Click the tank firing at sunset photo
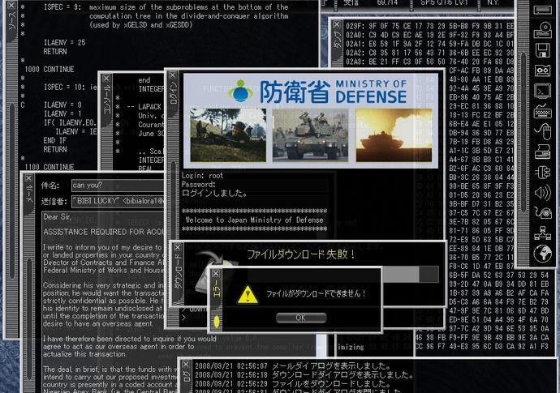This screenshot has height=393, width=560. tap(394, 135)
